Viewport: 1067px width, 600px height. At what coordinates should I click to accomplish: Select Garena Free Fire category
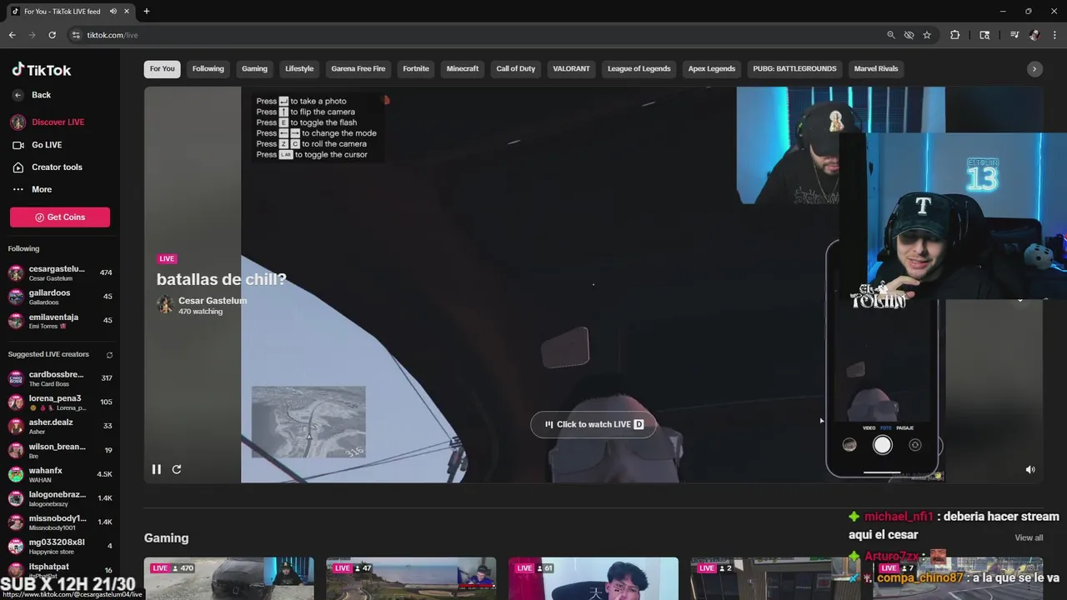pos(358,69)
